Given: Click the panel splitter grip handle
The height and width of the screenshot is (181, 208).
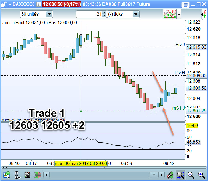Looking at the screenshot, I should pos(104,168).
